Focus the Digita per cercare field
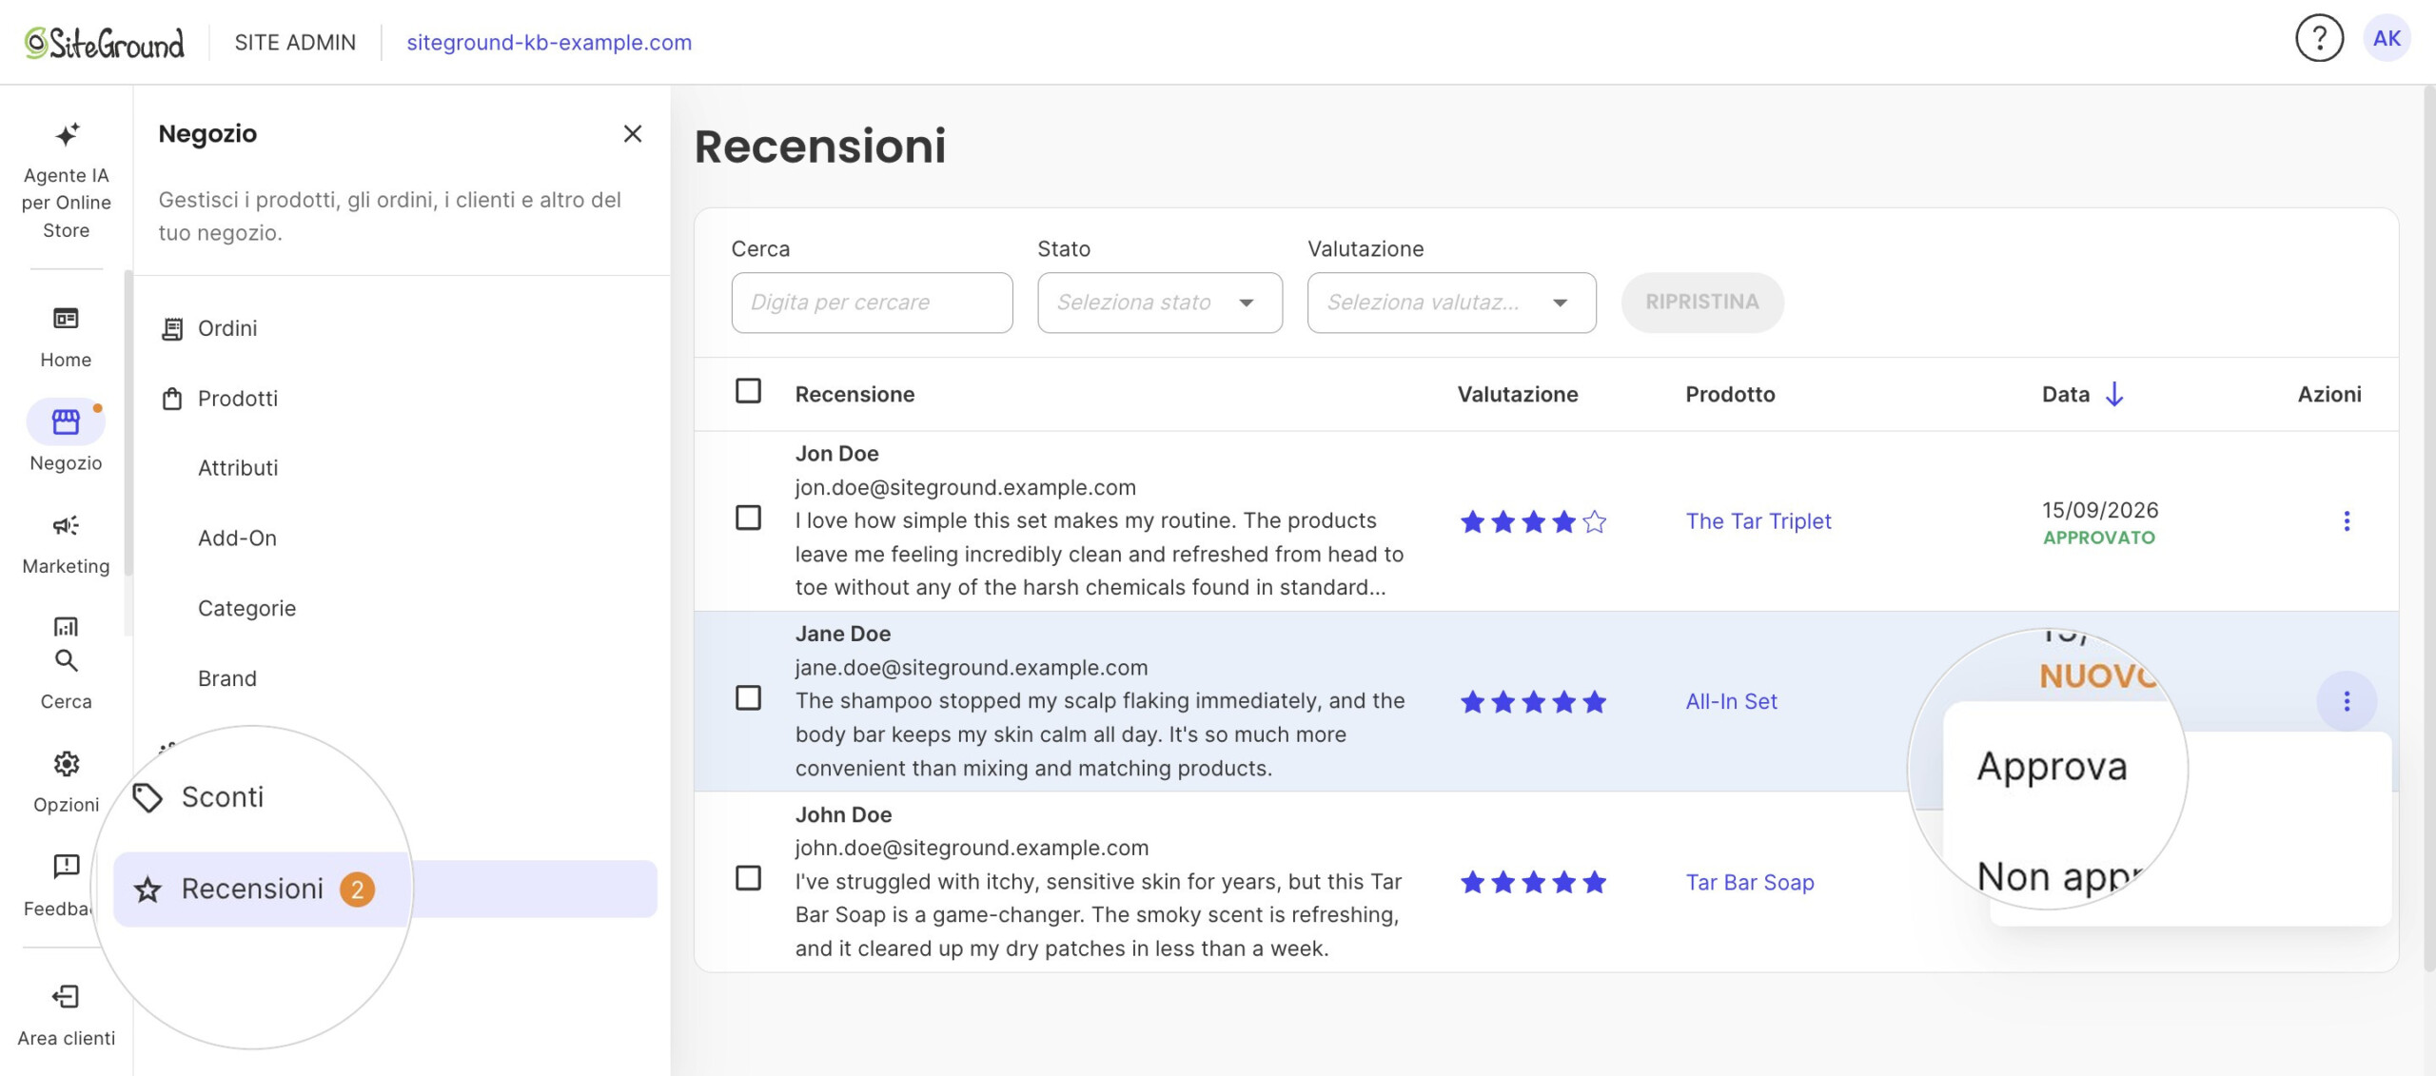This screenshot has width=2436, height=1076. click(x=872, y=303)
